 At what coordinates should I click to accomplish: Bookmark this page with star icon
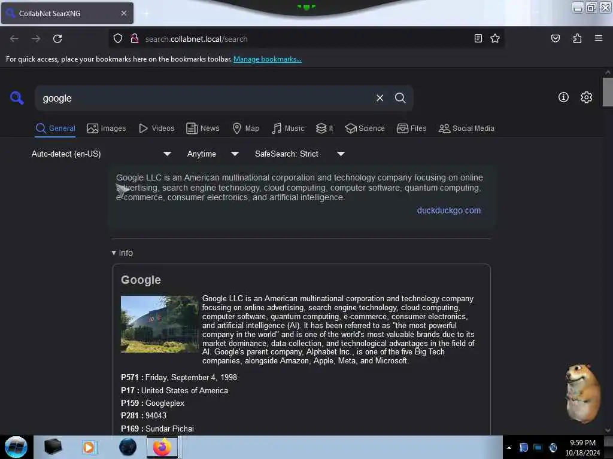pyautogui.click(x=495, y=38)
